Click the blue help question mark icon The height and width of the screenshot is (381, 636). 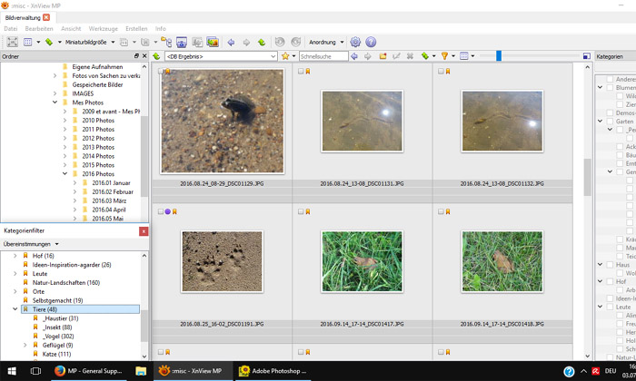371,42
